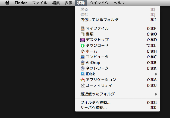The width and height of the screenshot is (170, 118).
Task: Click the ⌘↑ shortcut text
Action: [x=153, y=20]
